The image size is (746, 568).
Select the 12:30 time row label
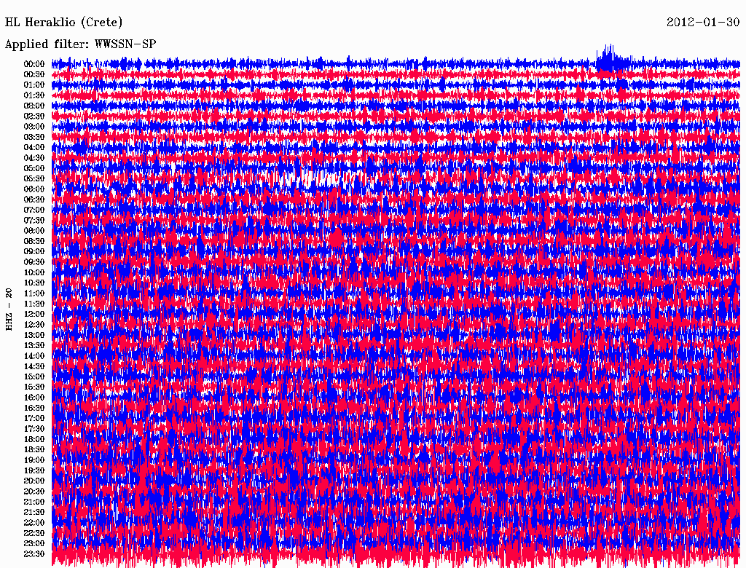(x=34, y=325)
